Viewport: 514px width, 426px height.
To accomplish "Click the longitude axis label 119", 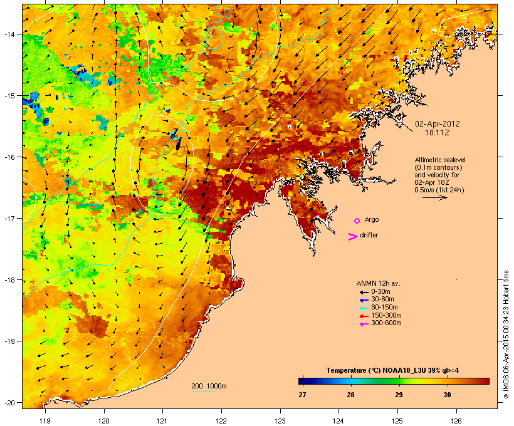I will pos(45,421).
